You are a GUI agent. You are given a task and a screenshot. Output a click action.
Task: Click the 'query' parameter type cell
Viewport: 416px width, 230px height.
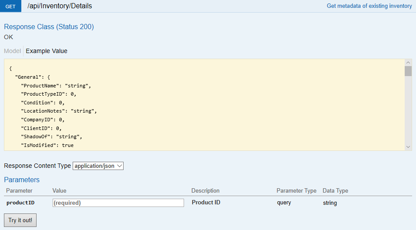click(x=284, y=203)
